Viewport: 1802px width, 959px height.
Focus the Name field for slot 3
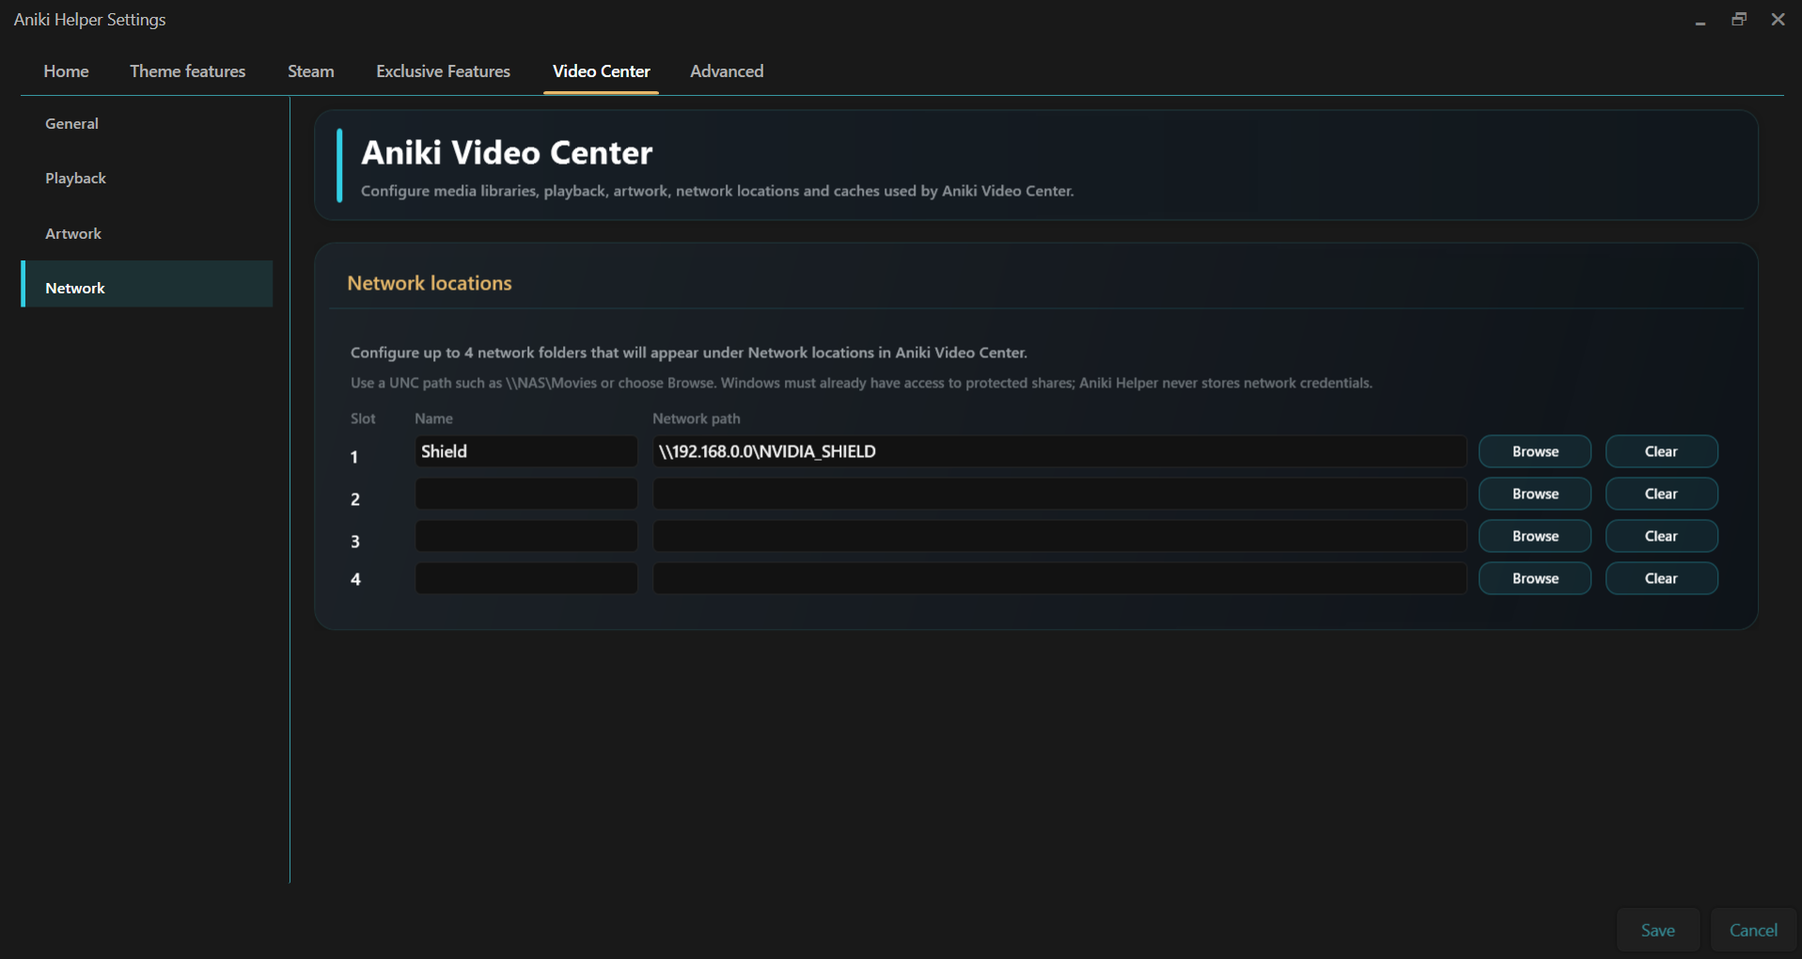526,536
